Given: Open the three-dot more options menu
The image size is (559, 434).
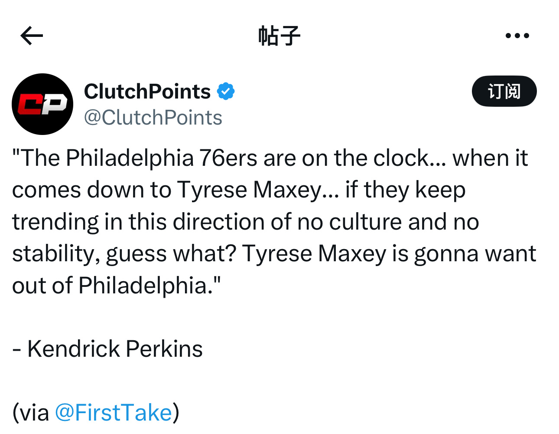Looking at the screenshot, I should tap(517, 36).
